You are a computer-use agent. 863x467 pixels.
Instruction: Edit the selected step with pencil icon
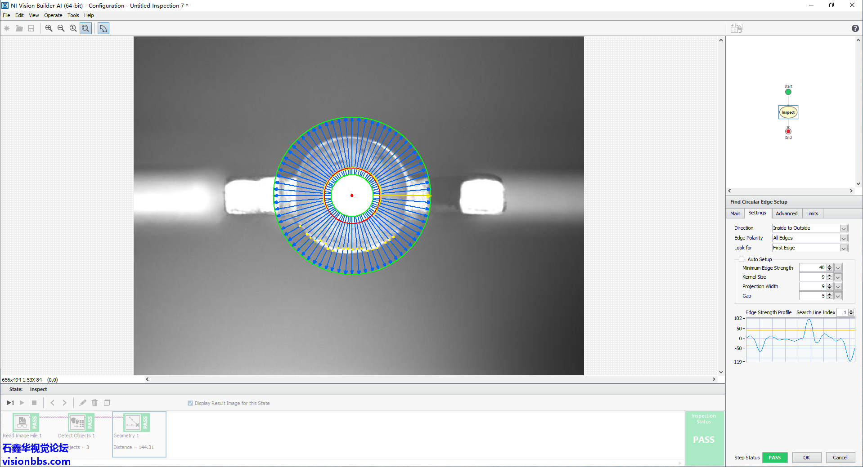[83, 403]
